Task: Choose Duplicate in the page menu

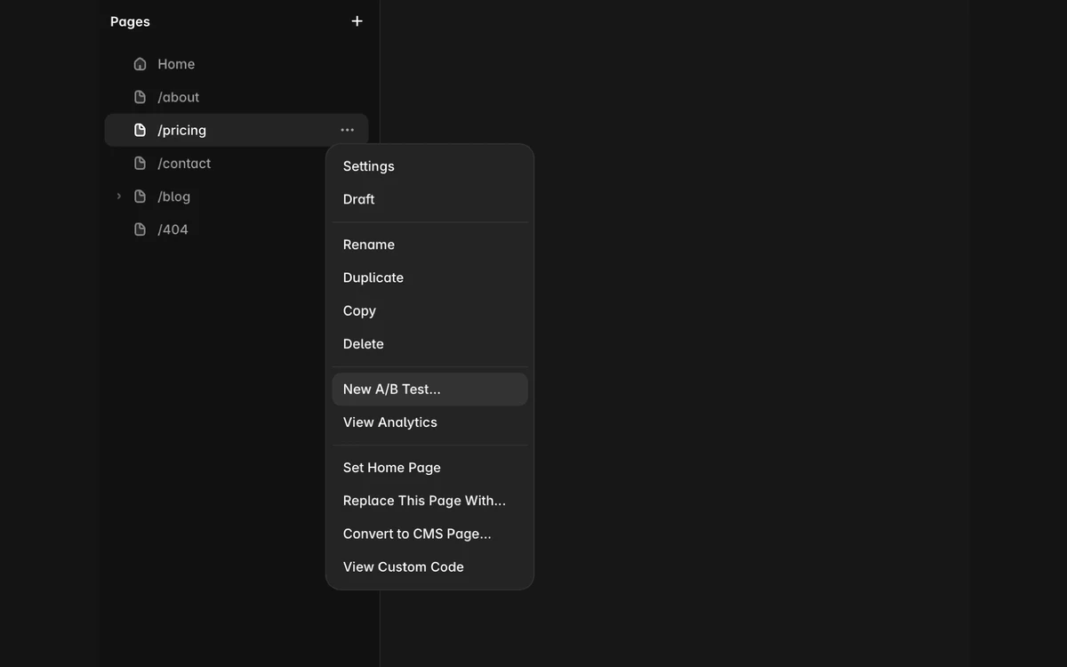Action: click(429, 277)
